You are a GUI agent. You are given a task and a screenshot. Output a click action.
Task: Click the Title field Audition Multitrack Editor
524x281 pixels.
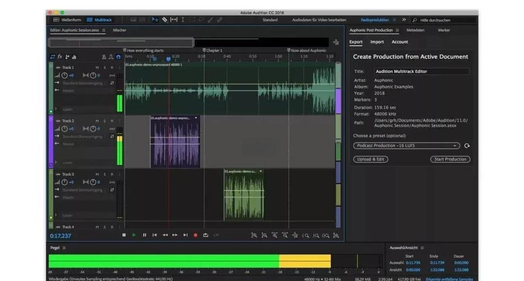pyautogui.click(x=421, y=71)
